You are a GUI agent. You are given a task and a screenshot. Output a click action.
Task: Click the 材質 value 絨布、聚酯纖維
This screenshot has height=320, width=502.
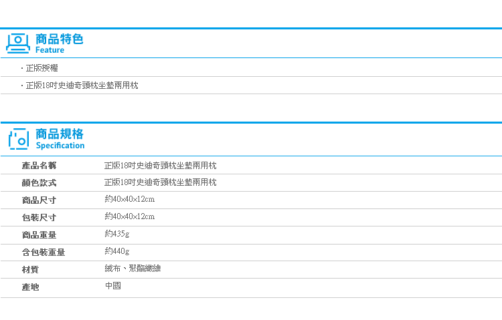(133, 269)
